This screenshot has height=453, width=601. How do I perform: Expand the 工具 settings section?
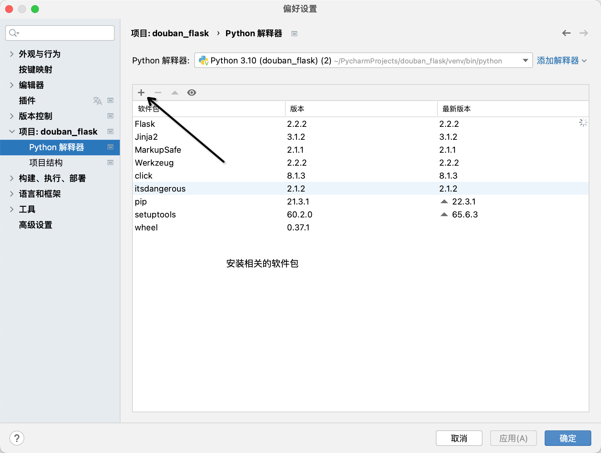pos(12,209)
